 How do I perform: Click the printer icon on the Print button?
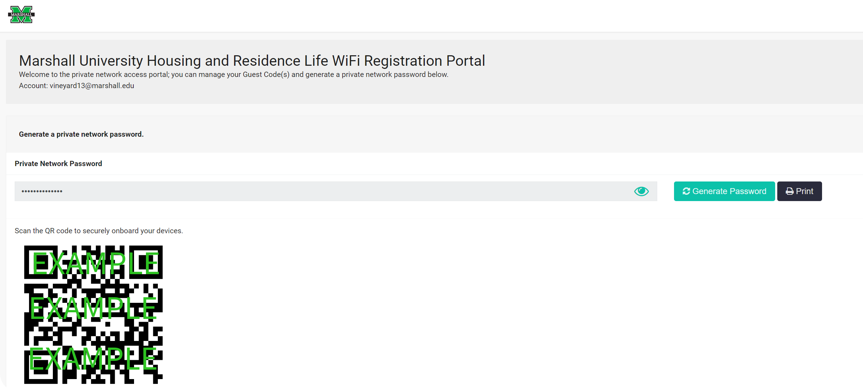pos(790,191)
